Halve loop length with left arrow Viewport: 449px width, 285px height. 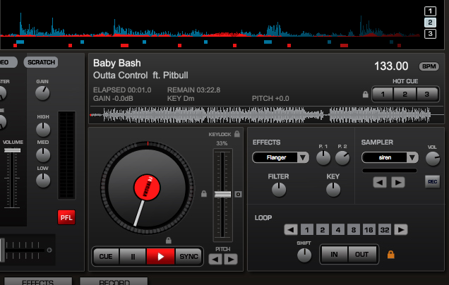tap(291, 229)
